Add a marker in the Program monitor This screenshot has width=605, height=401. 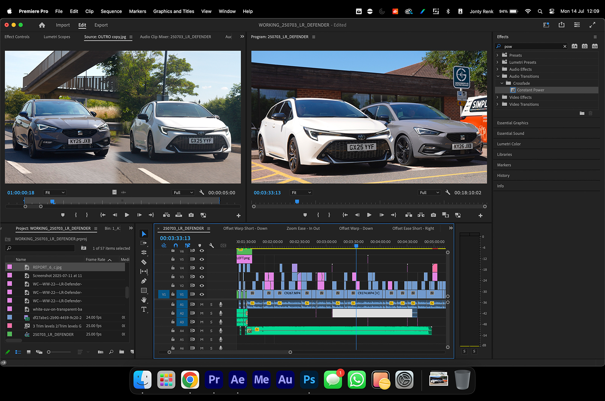305,215
